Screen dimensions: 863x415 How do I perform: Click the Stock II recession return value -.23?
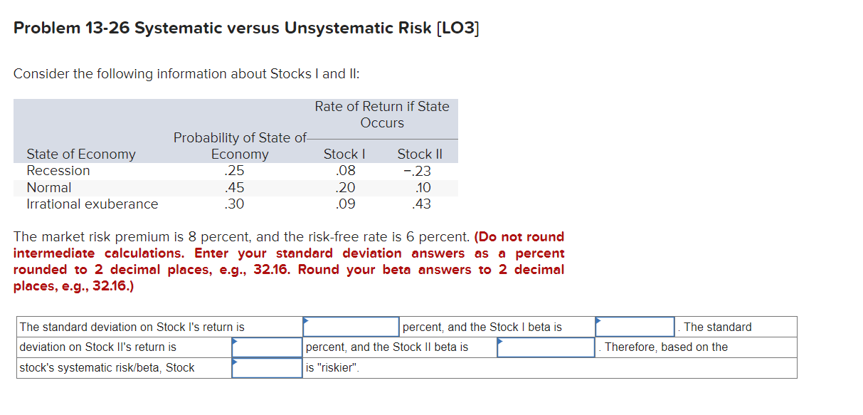418,170
